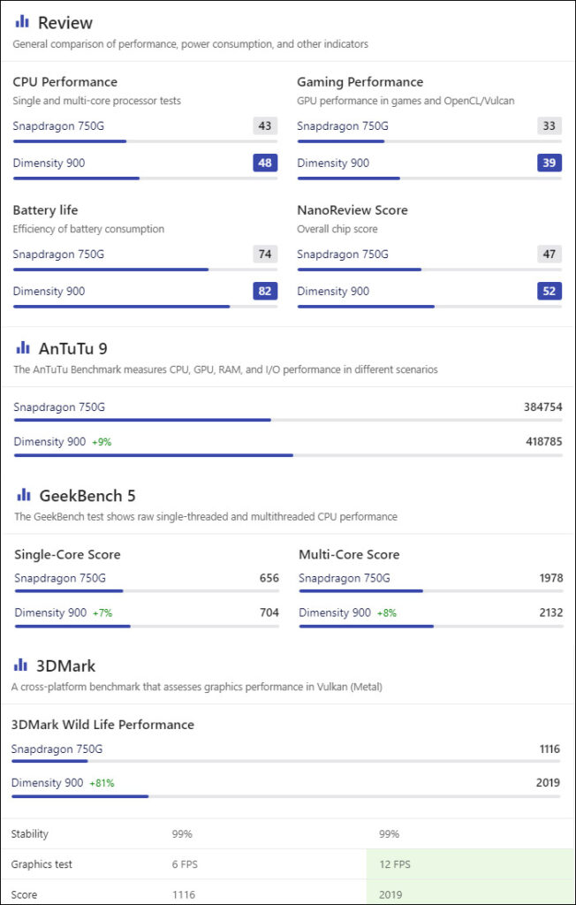The width and height of the screenshot is (576, 905).
Task: Click the AnTuTu 9 section heading
Action: (x=72, y=348)
